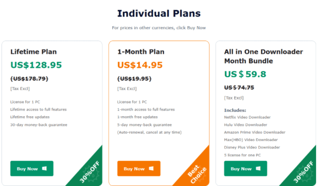
Task: Click Buy Now for Lifetime Plan
Action: pyautogui.click(x=32, y=169)
